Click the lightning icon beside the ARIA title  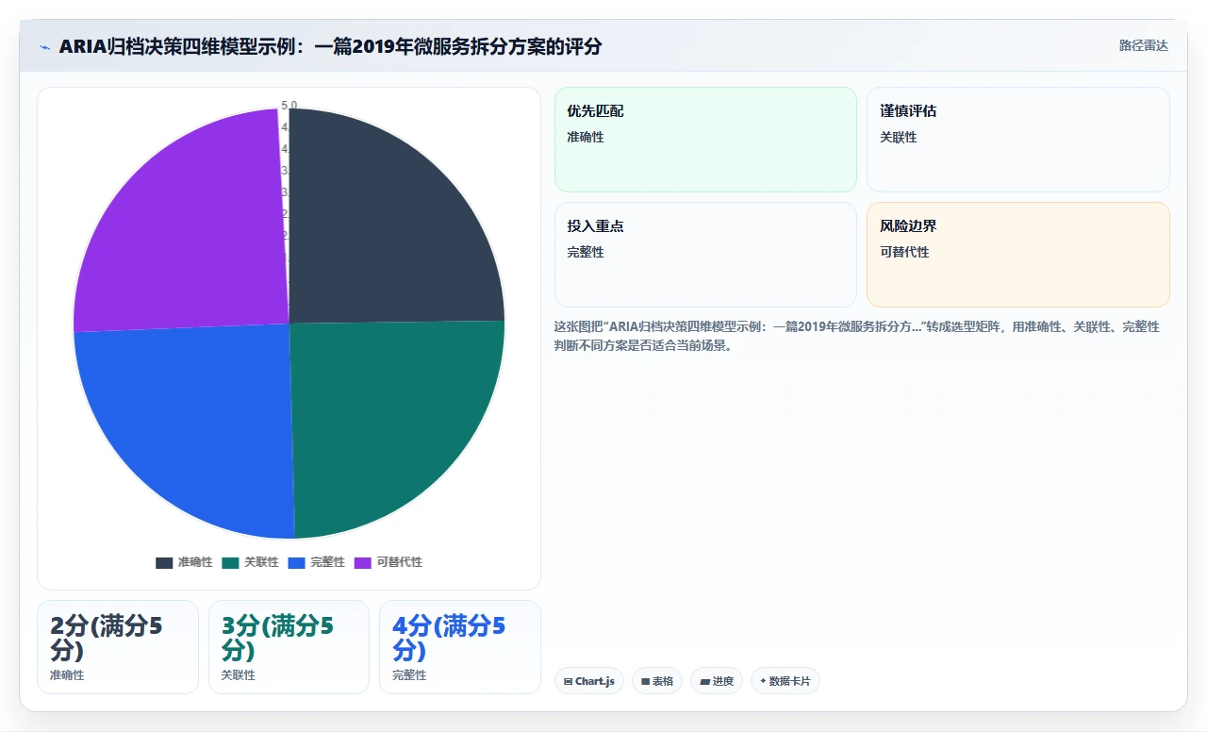pyautogui.click(x=45, y=47)
